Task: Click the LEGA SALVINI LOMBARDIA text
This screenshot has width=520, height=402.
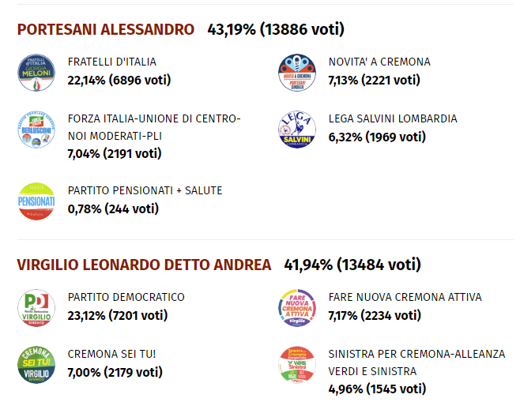Action: point(393,118)
